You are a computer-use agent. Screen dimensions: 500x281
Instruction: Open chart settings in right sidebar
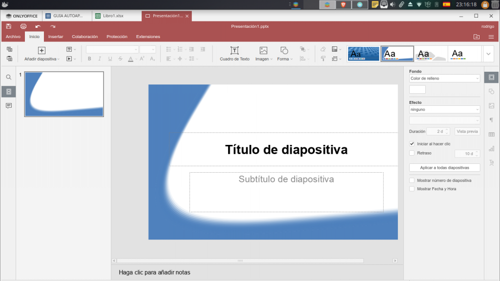point(491,148)
